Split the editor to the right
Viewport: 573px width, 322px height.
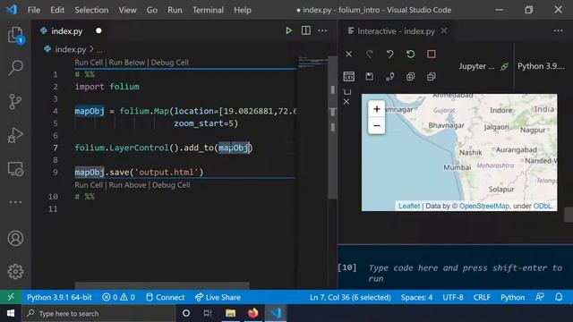(306, 30)
